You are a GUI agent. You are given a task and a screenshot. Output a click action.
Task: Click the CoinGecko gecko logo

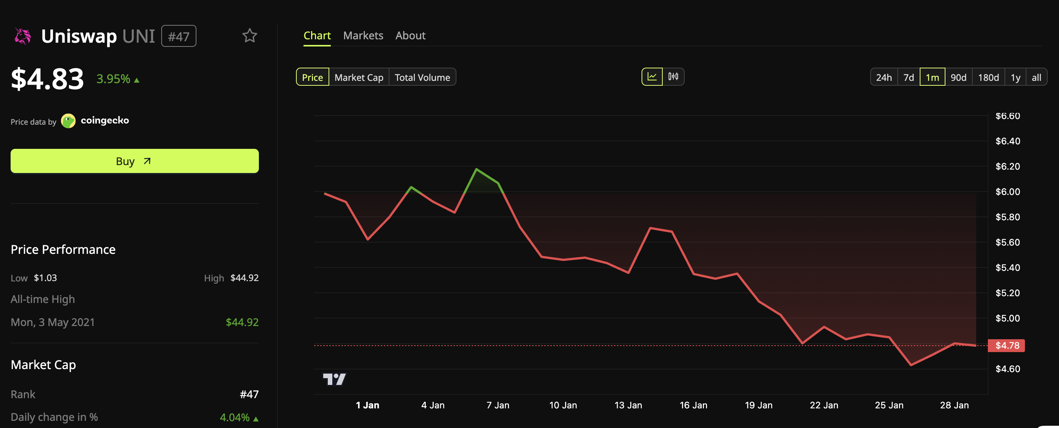click(68, 121)
